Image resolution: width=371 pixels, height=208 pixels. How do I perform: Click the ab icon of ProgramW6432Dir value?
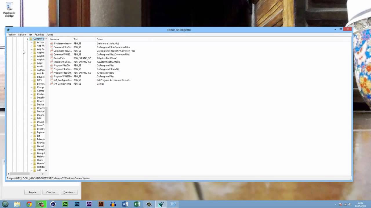52,77
